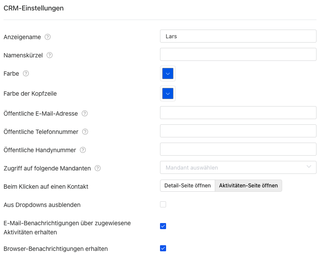Focus the Öffentliche Telefonnummer input

238,131
